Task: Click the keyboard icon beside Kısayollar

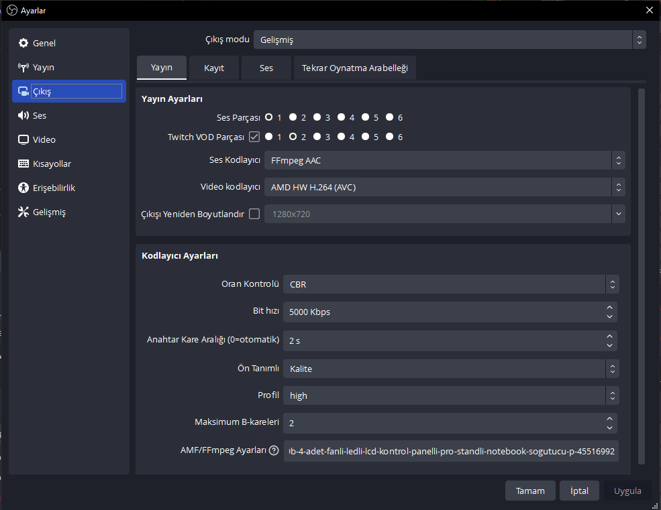Action: click(23, 164)
